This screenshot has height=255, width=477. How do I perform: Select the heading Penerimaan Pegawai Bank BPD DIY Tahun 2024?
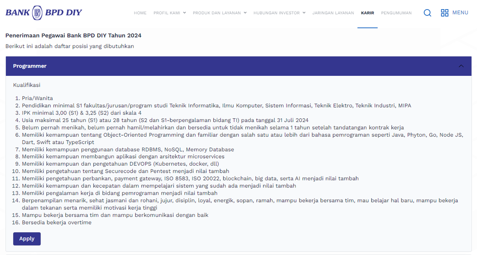tap(74, 35)
